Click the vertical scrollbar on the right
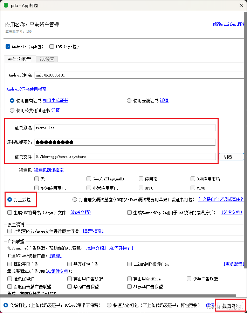 (x=245, y=140)
